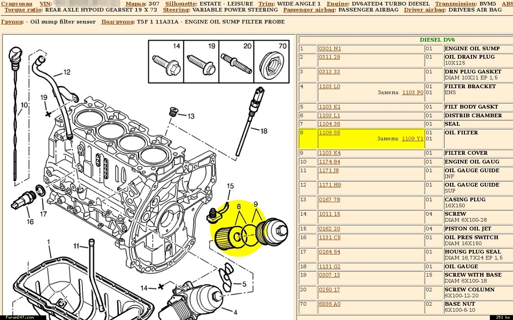Image resolution: width=513 pixels, height=320 pixels.
Task: Click part number 6936 A0
Action: pos(329,304)
